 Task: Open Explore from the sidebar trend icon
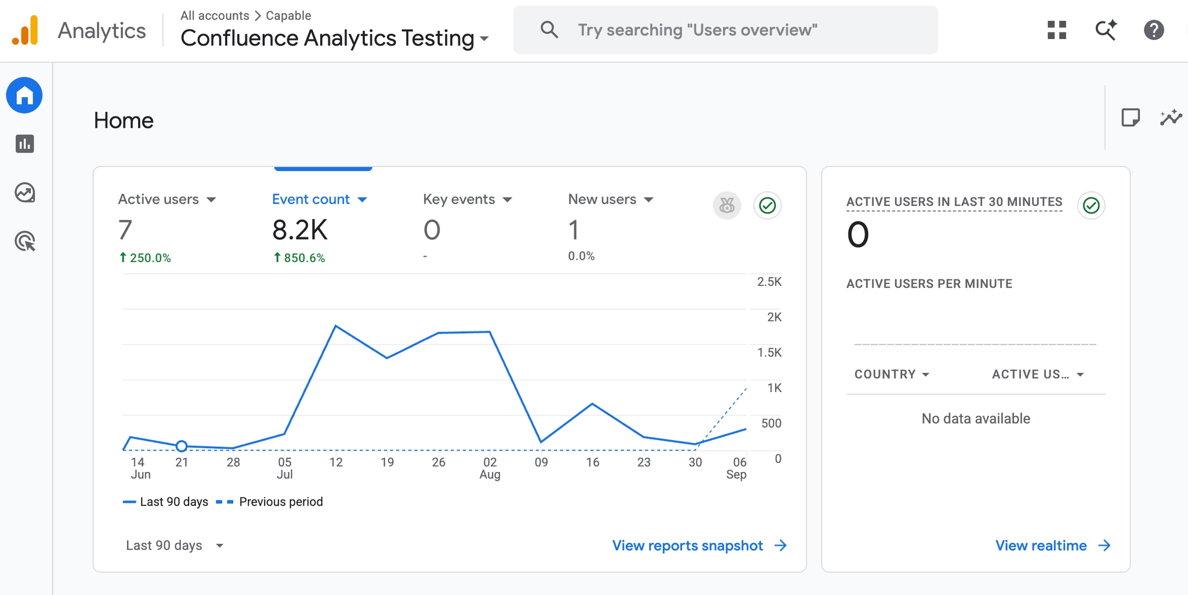pyautogui.click(x=25, y=193)
